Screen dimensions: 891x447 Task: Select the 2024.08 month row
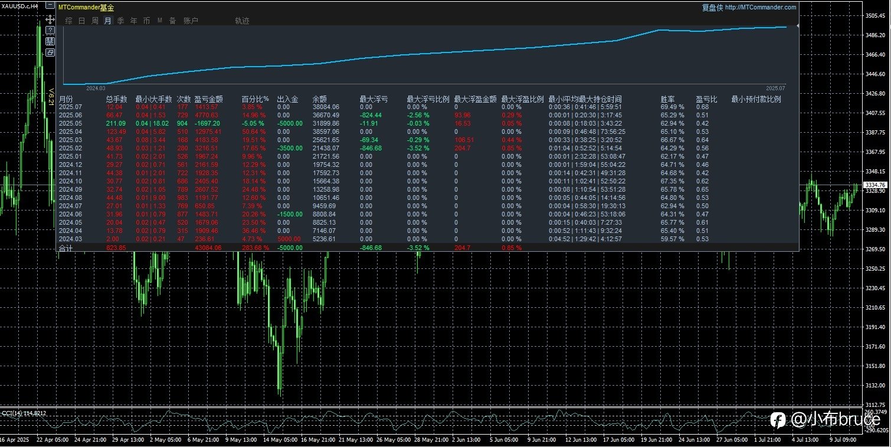tap(428, 198)
